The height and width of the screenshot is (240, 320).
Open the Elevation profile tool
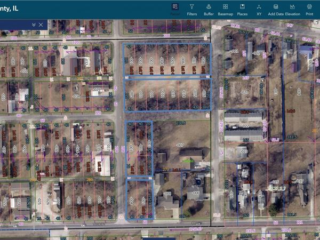(292, 10)
